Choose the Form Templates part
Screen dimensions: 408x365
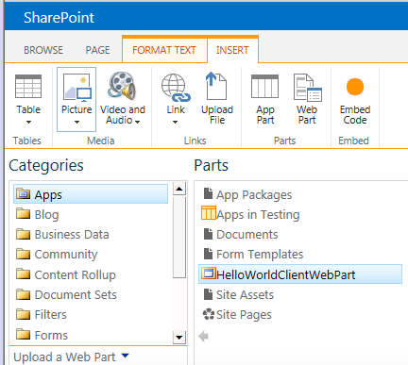pos(260,255)
